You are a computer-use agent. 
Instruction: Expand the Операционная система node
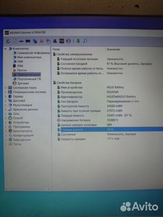click(6, 92)
